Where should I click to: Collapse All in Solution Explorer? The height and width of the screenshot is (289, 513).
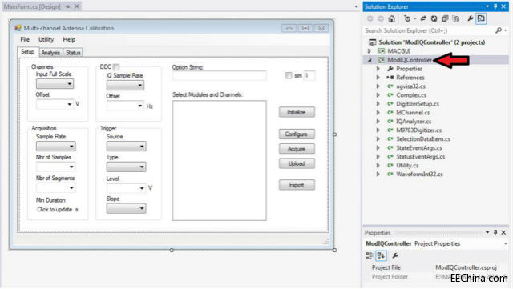(445, 18)
